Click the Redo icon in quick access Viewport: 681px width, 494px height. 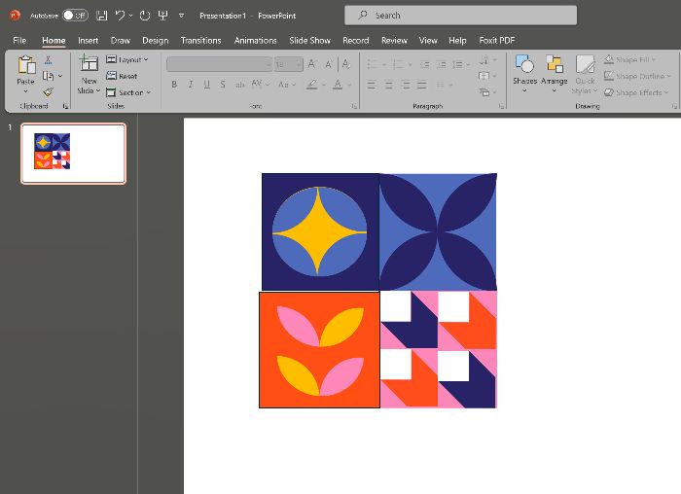[x=145, y=16]
